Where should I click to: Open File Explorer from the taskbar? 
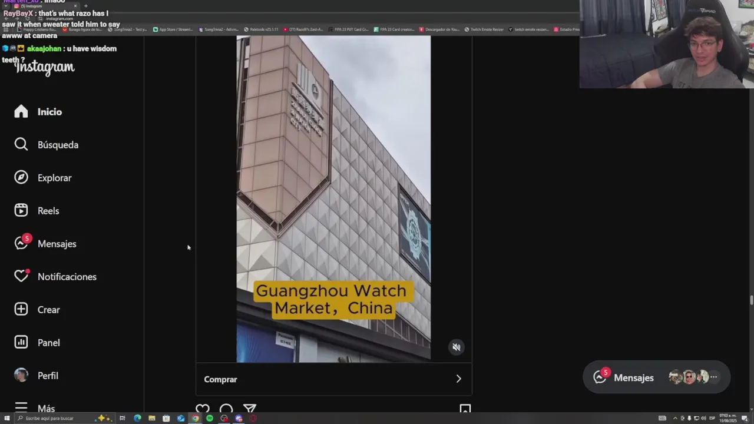tap(151, 418)
